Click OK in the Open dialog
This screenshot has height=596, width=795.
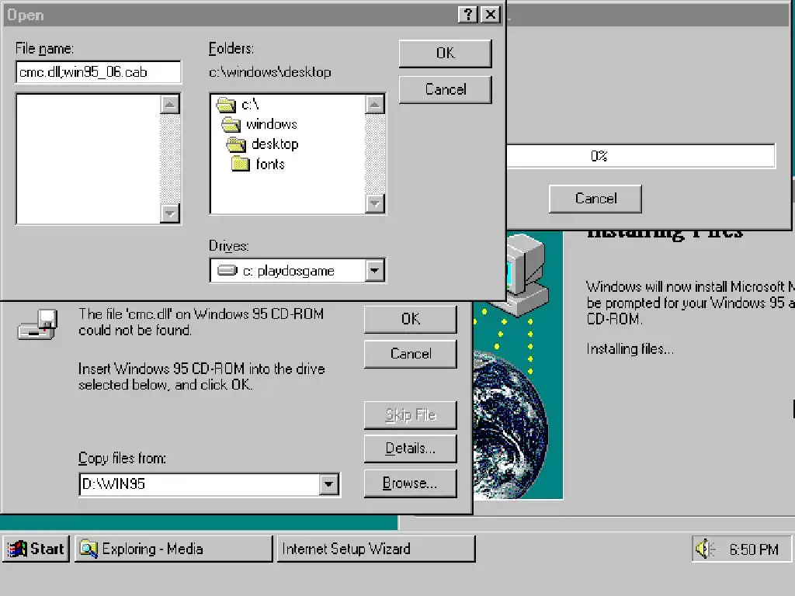(445, 54)
